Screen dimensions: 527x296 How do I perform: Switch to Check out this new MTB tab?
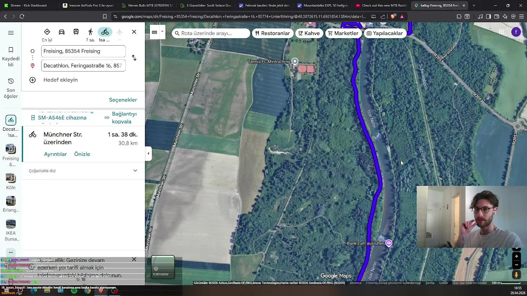(x=380, y=5)
